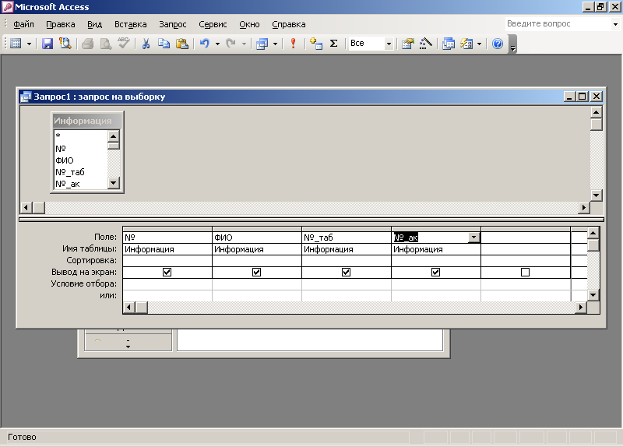The width and height of the screenshot is (623, 447).
Task: Click the Запрос1 query window icon
Action: (x=26, y=97)
